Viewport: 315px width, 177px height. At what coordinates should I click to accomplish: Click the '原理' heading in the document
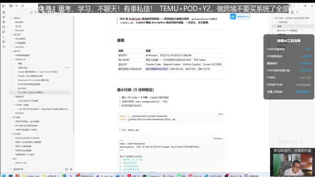[121, 40]
